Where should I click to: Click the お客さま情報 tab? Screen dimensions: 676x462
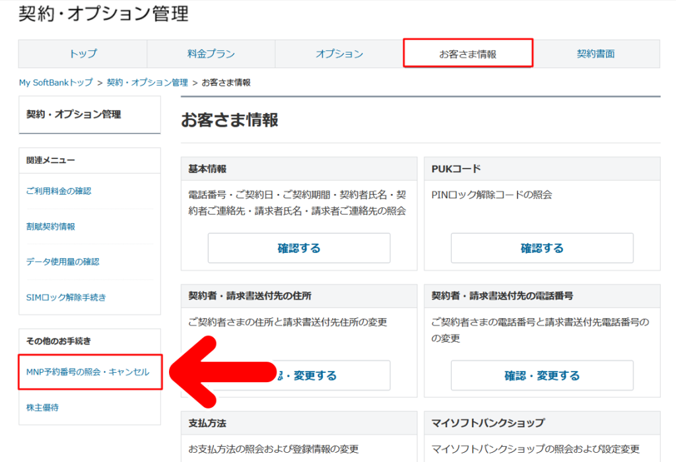467,54
